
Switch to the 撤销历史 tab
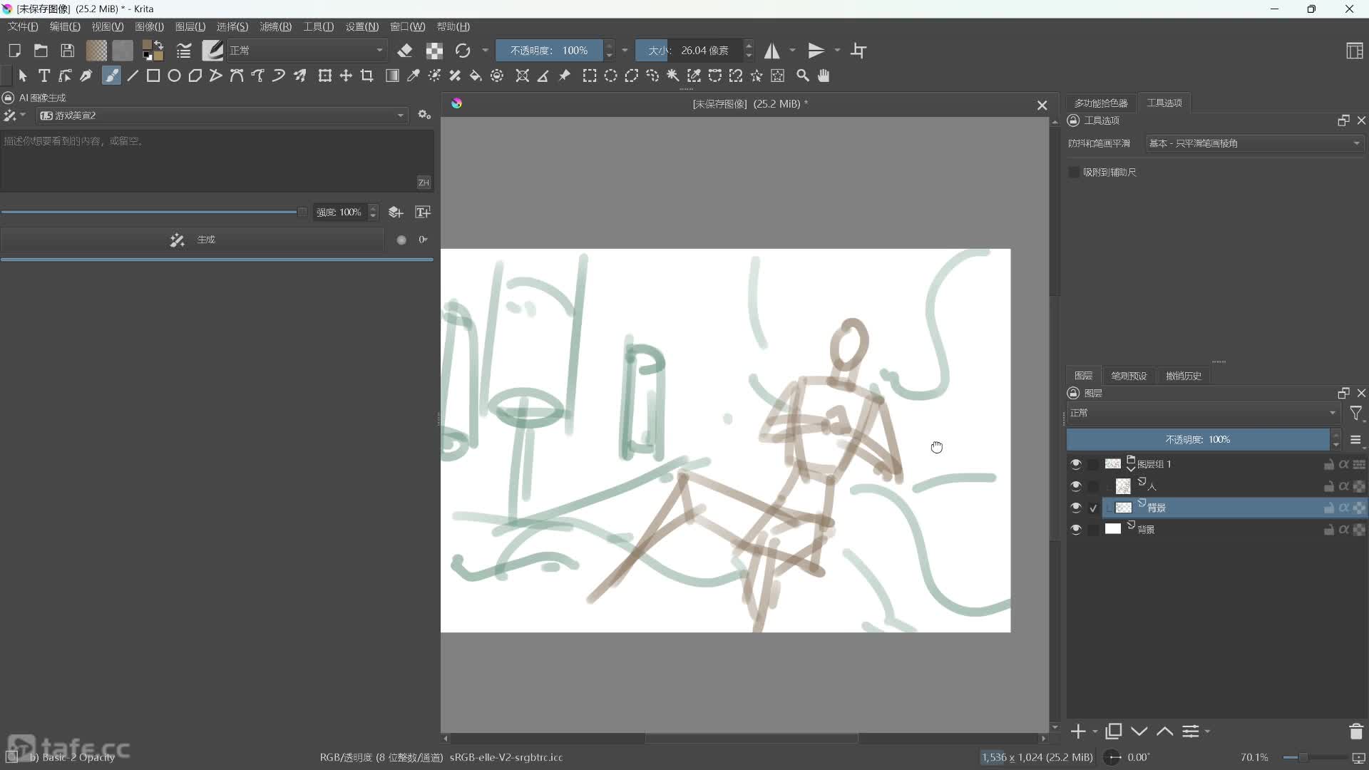[1184, 376]
